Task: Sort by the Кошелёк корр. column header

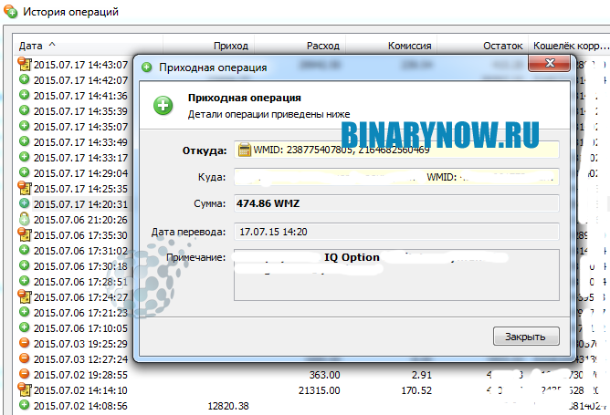Action: click(569, 46)
